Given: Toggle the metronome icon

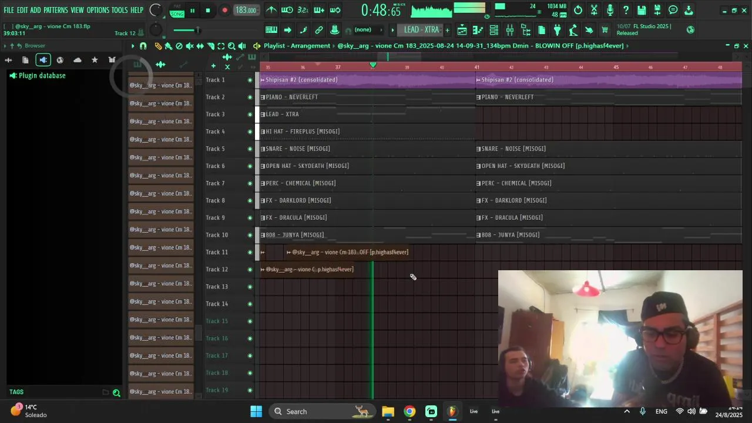Looking at the screenshot, I should tap(271, 10).
